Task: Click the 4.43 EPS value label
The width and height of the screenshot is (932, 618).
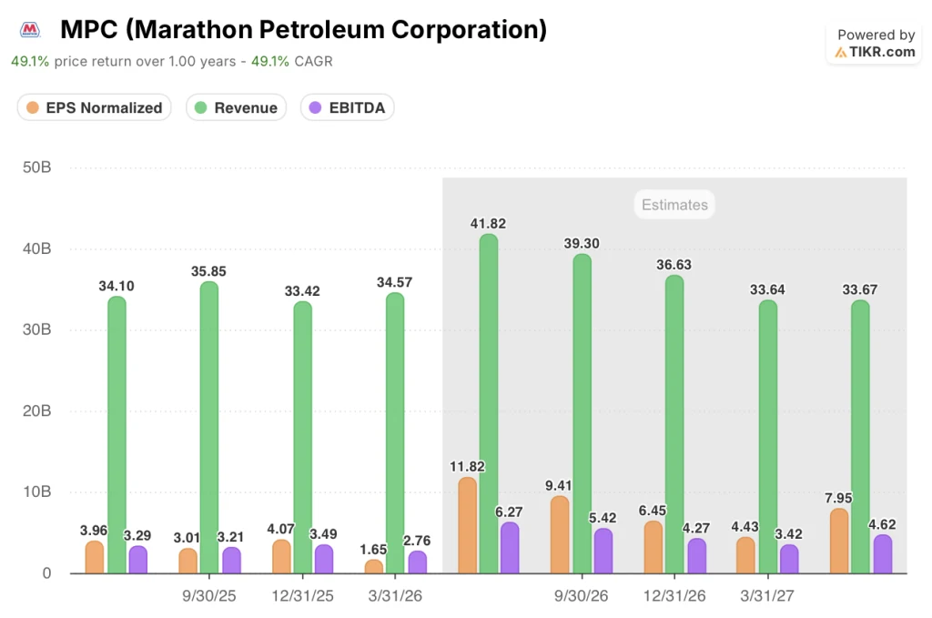Action: click(x=745, y=527)
